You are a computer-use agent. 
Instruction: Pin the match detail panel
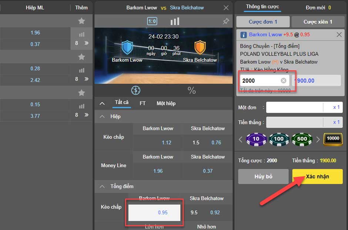(x=226, y=22)
